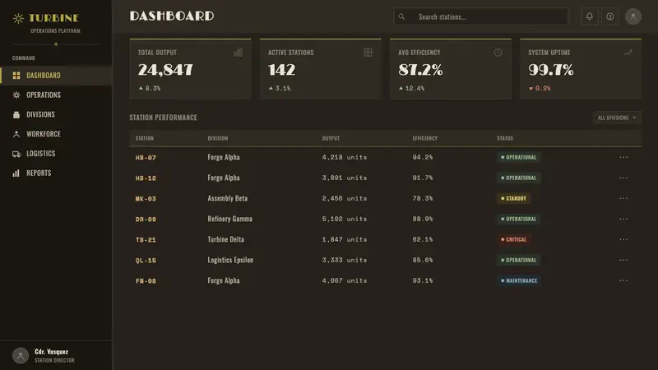658x370 pixels.
Task: Go to the Dashboard menu item
Action: [56, 76]
